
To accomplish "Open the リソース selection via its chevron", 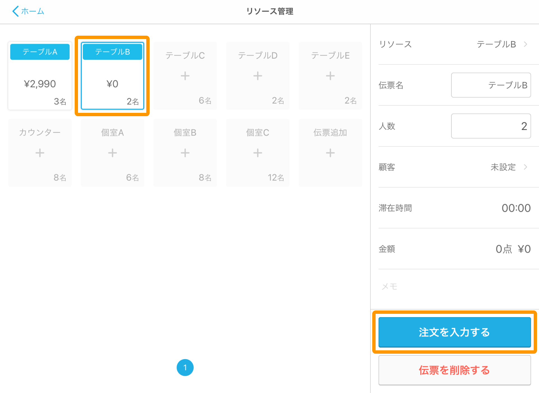I will click(526, 44).
